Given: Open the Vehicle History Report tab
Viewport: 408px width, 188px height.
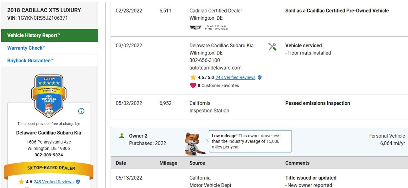Looking at the screenshot, I should tap(49, 35).
